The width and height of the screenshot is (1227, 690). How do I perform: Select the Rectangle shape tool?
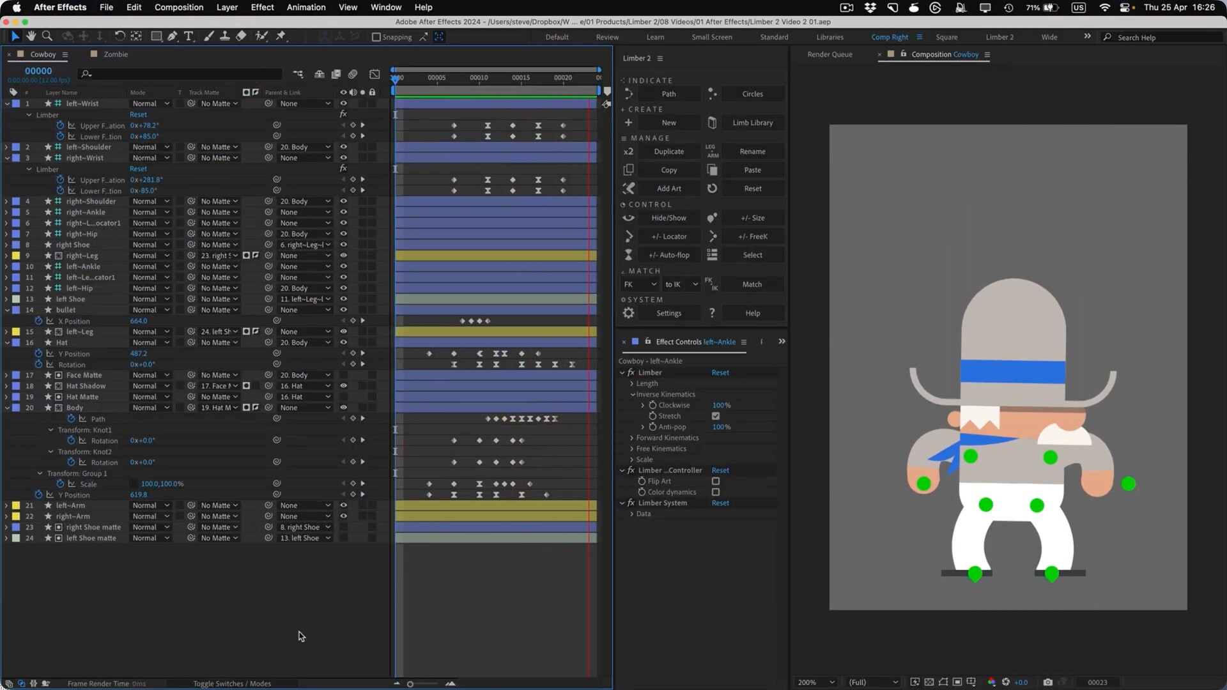(156, 36)
